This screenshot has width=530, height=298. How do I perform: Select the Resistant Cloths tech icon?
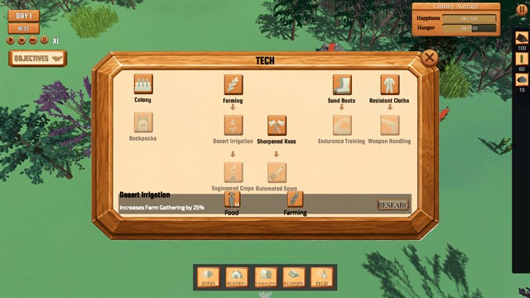tap(390, 84)
